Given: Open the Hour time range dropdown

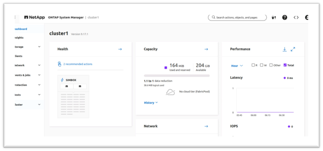Looking at the screenshot, I should [237, 66].
